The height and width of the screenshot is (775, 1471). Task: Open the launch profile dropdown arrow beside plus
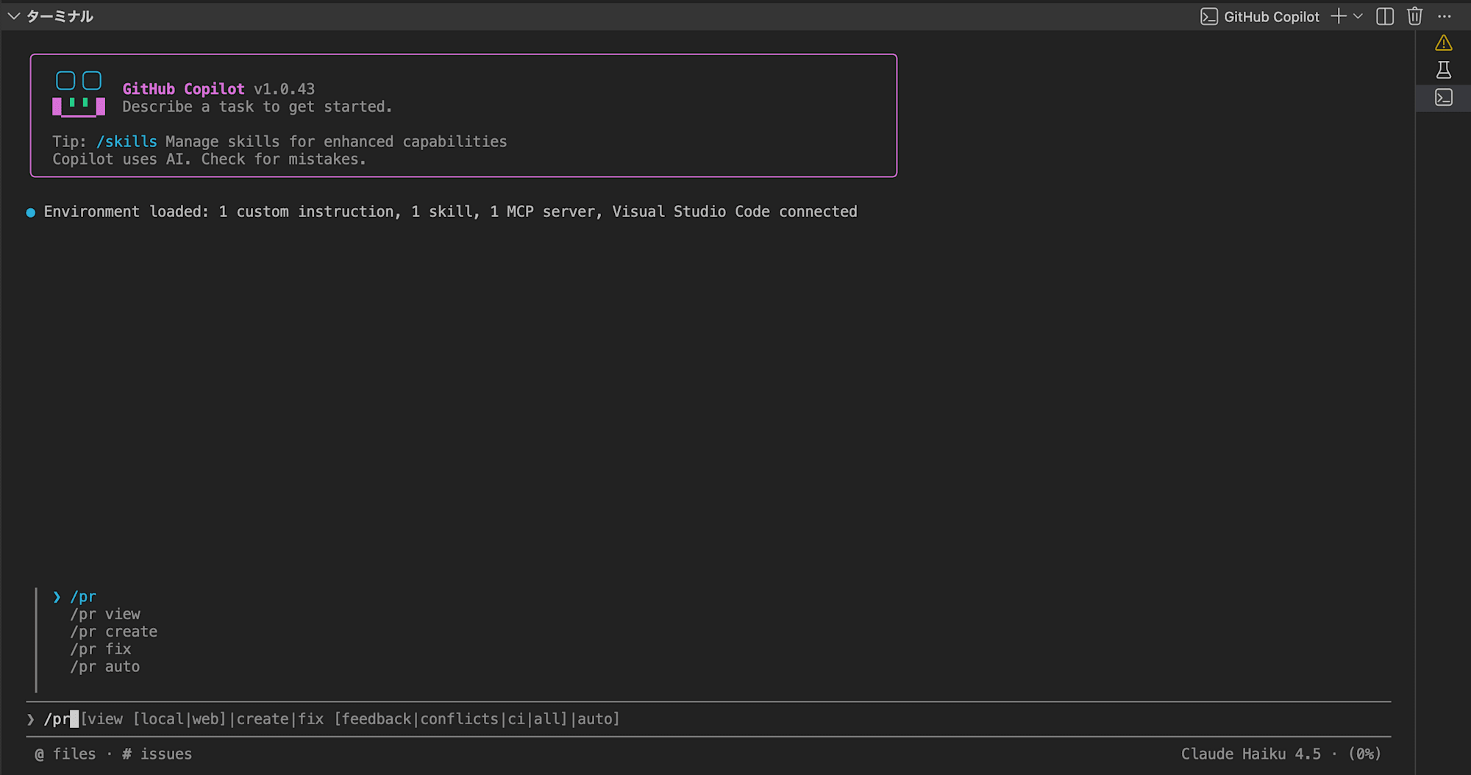click(x=1358, y=16)
